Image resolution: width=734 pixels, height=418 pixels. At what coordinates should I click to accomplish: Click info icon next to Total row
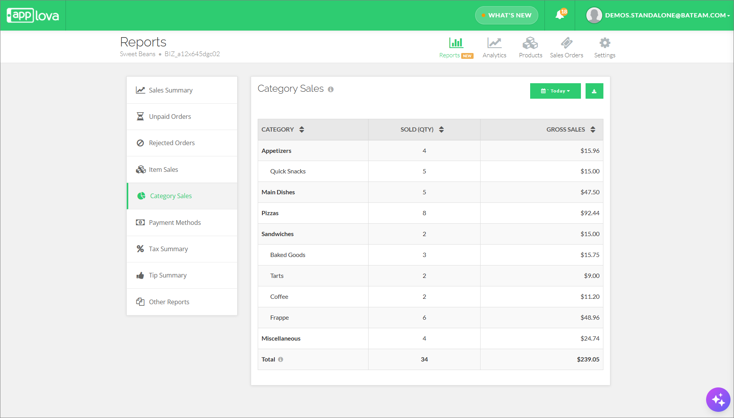click(x=281, y=360)
